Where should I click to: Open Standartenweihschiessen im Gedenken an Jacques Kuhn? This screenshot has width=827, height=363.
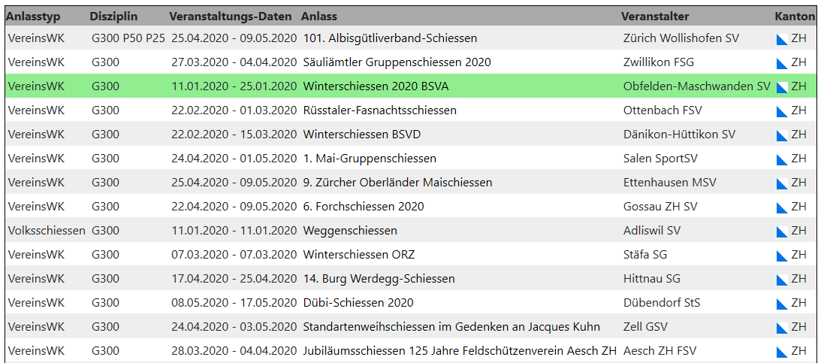coord(451,327)
